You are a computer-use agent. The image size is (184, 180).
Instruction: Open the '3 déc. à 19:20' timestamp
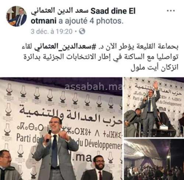(52, 32)
